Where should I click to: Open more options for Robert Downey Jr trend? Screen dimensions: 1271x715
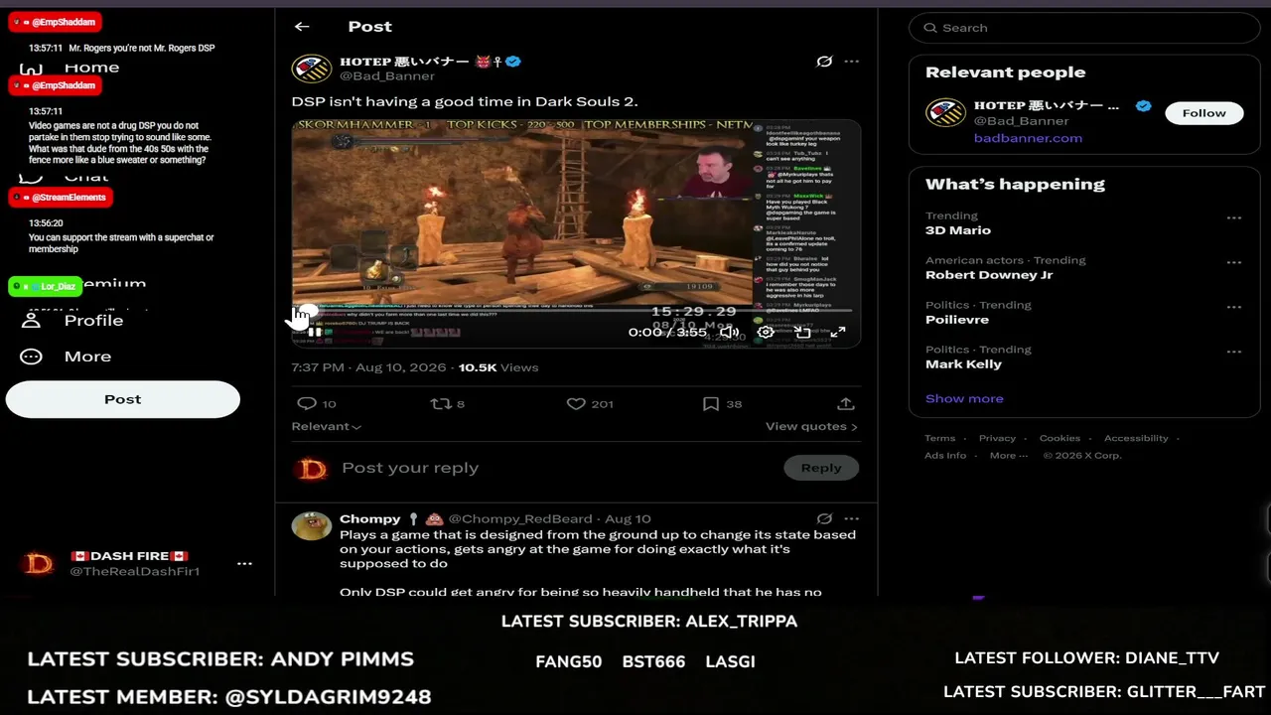tap(1233, 262)
